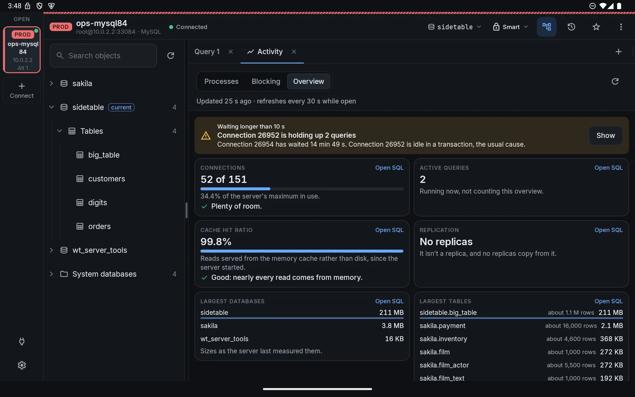Click the connections usage progress bar
635x397 pixels.
[302, 189]
